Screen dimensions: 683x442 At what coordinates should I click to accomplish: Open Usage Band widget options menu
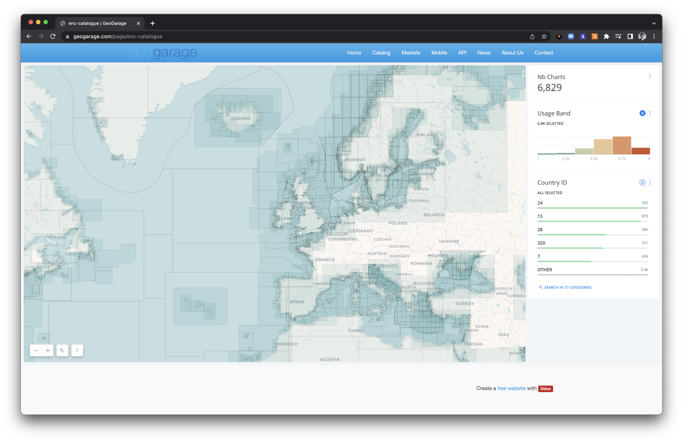[650, 113]
